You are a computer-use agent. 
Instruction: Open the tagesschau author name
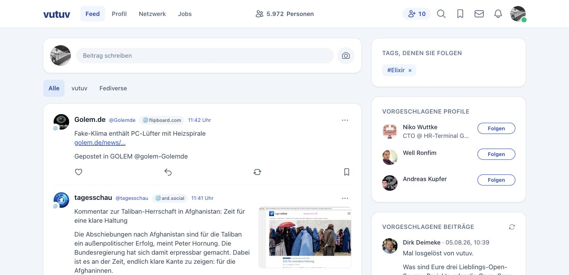(x=93, y=198)
